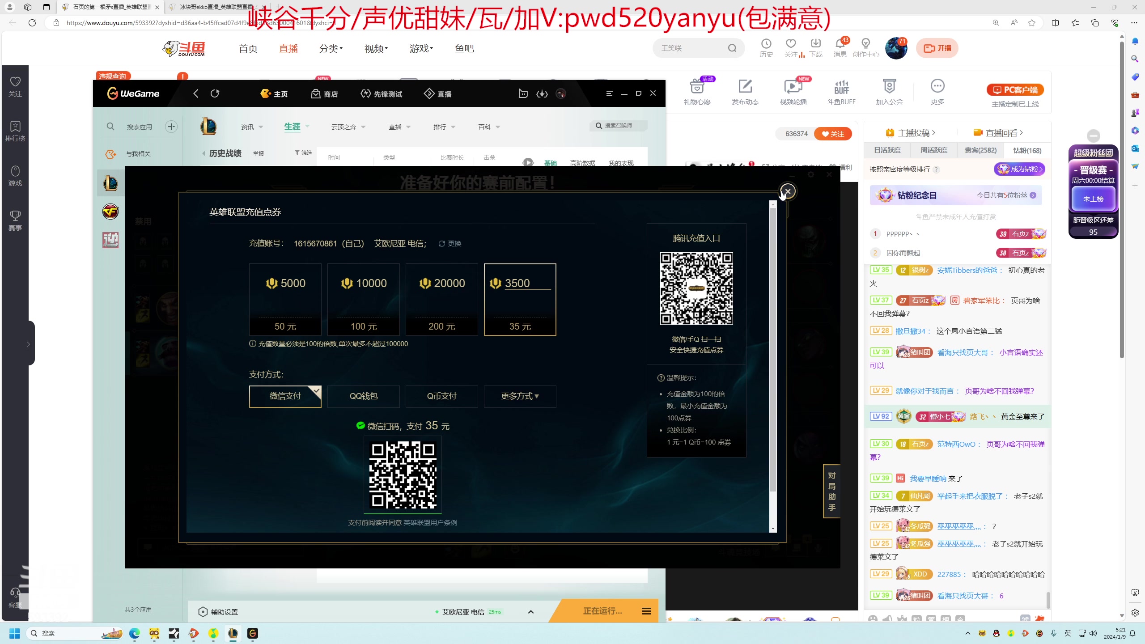Open WeGame 商店 tab
The image size is (1145, 644).
pyautogui.click(x=324, y=94)
